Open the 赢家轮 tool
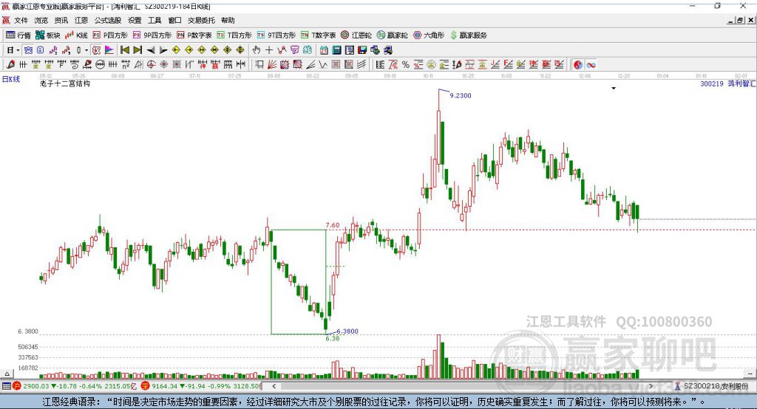 tap(393, 35)
